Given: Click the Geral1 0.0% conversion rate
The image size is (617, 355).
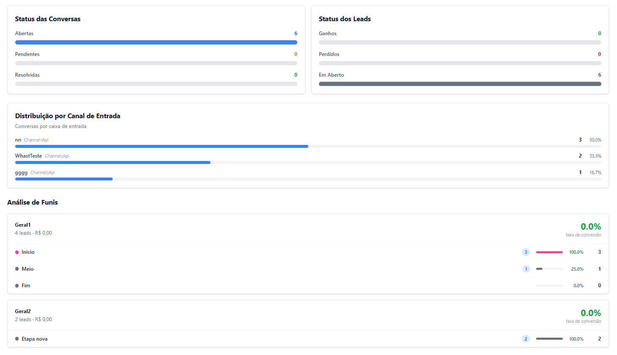Looking at the screenshot, I should tap(590, 227).
